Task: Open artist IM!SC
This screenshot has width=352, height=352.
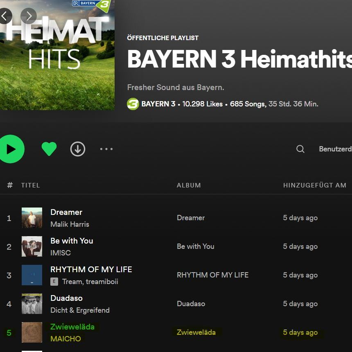Action: 61,253
